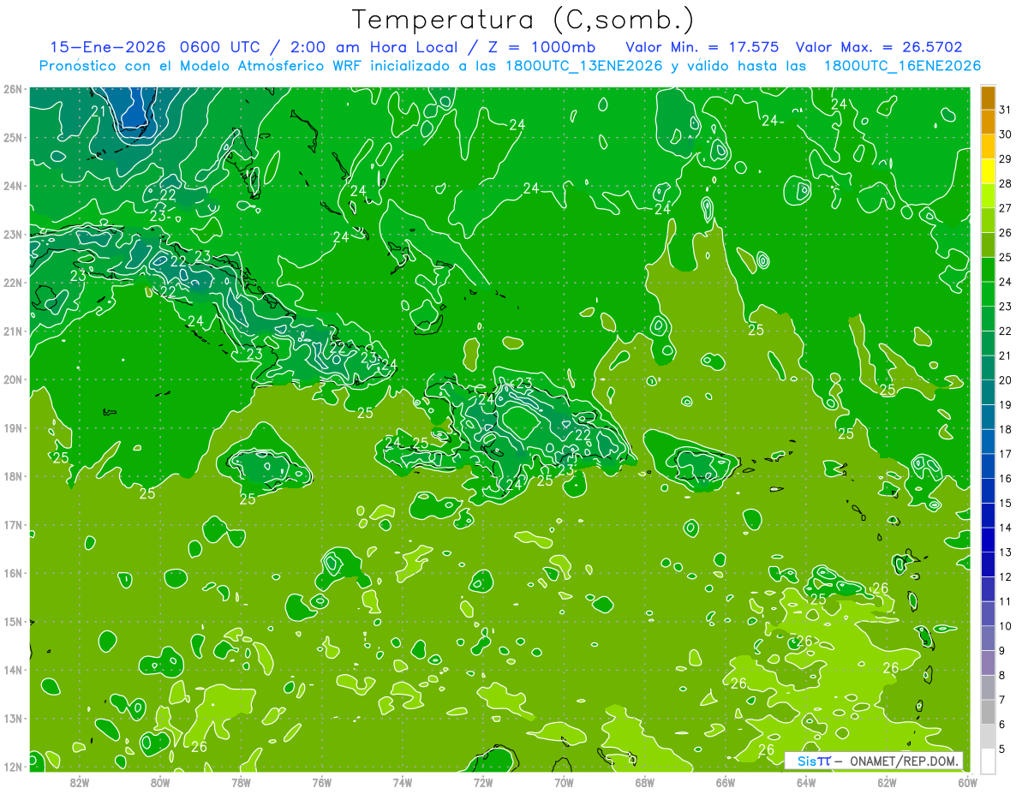This screenshot has height=794, width=1028.
Task: Click color bar label "18"
Action: coord(1005,430)
